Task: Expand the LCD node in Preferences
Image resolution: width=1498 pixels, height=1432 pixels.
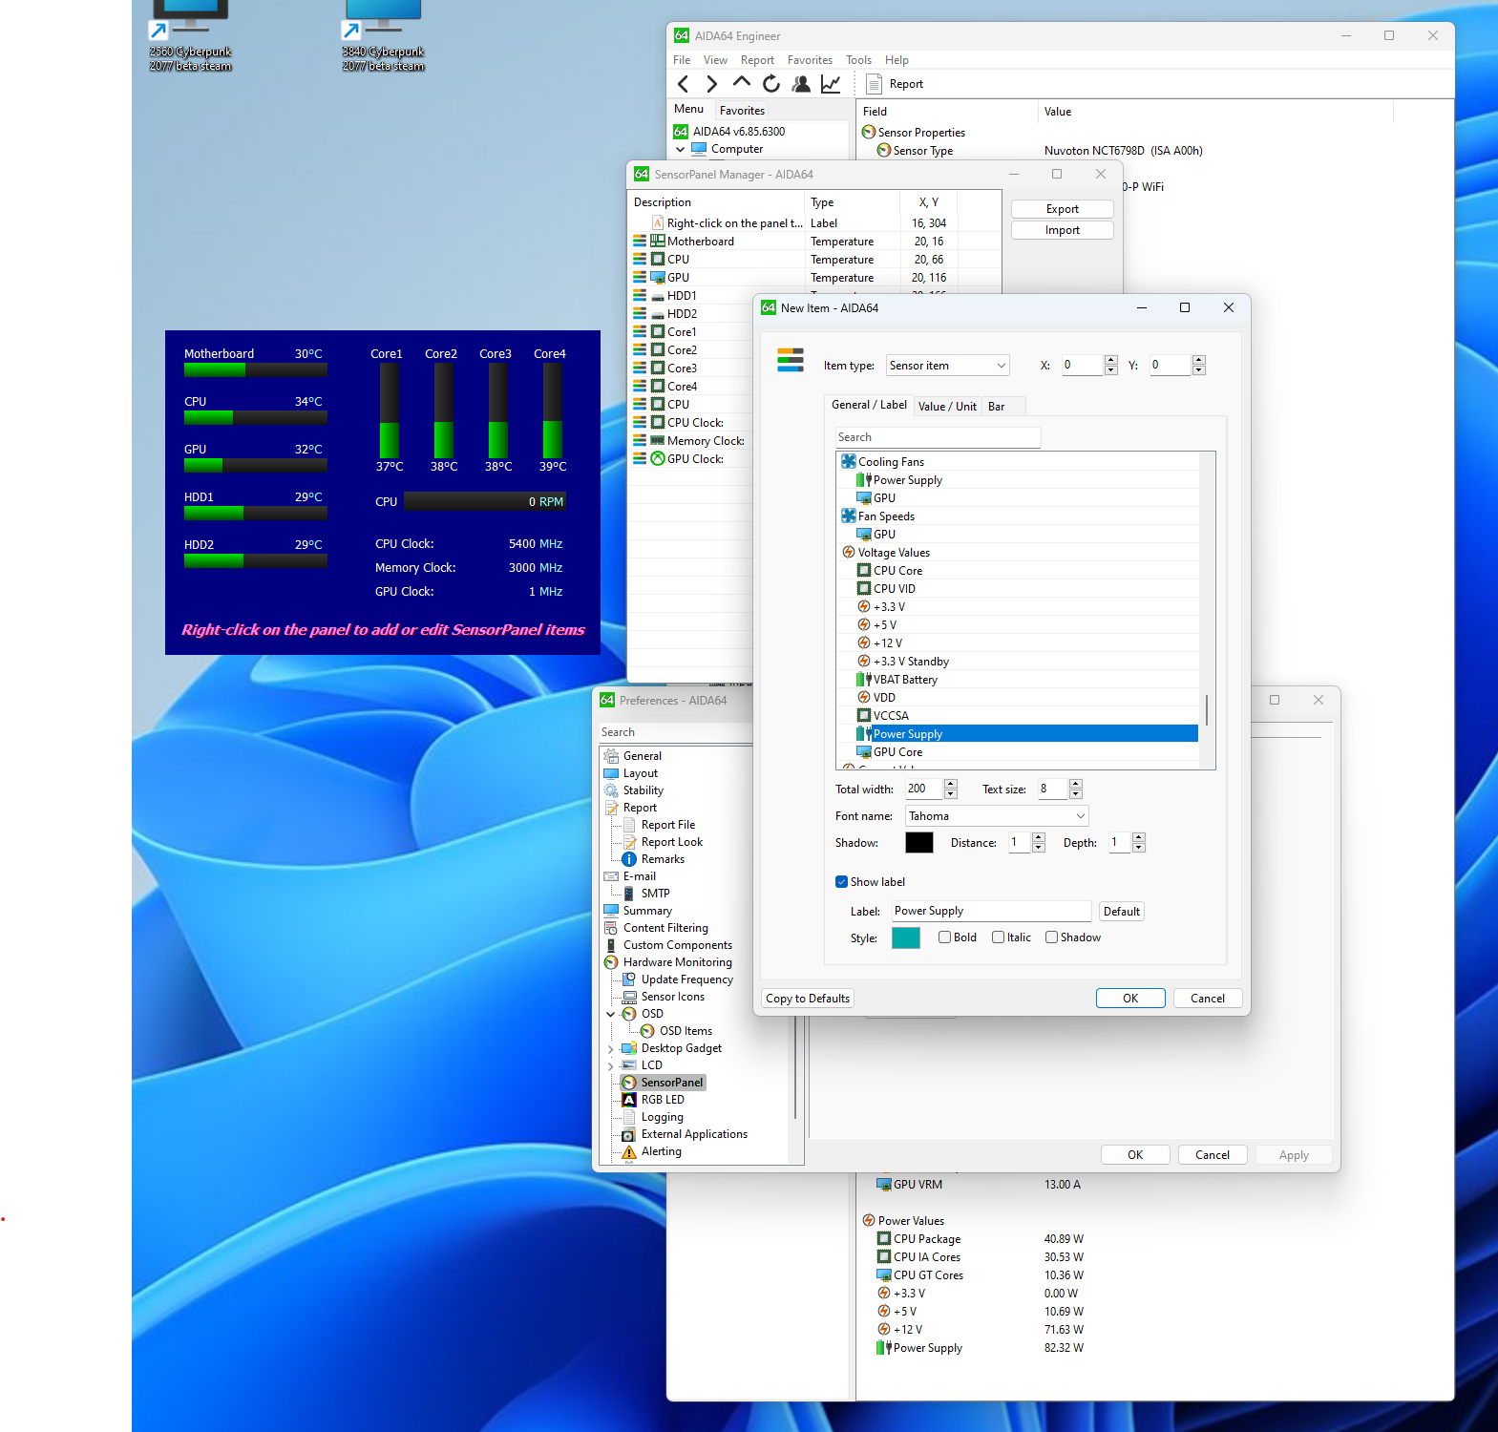Action: click(611, 1065)
